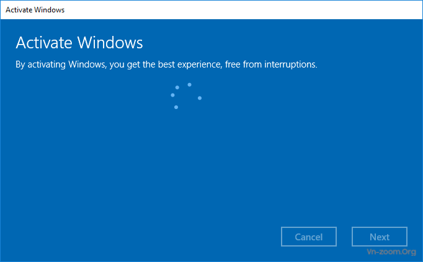Click the large "Activate Windows" heading
Viewport: 423px width, 262px height.
[79, 43]
